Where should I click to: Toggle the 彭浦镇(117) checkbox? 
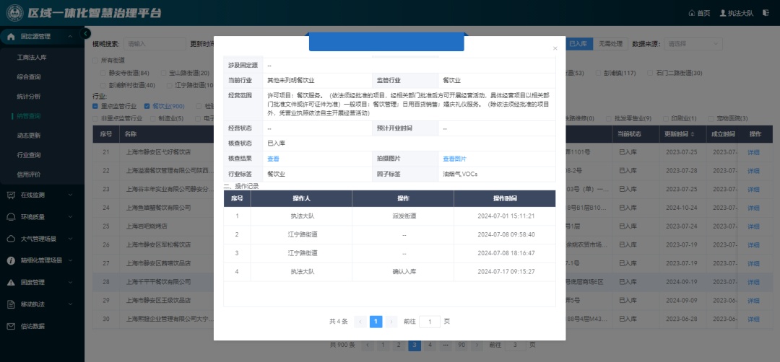[598, 73]
